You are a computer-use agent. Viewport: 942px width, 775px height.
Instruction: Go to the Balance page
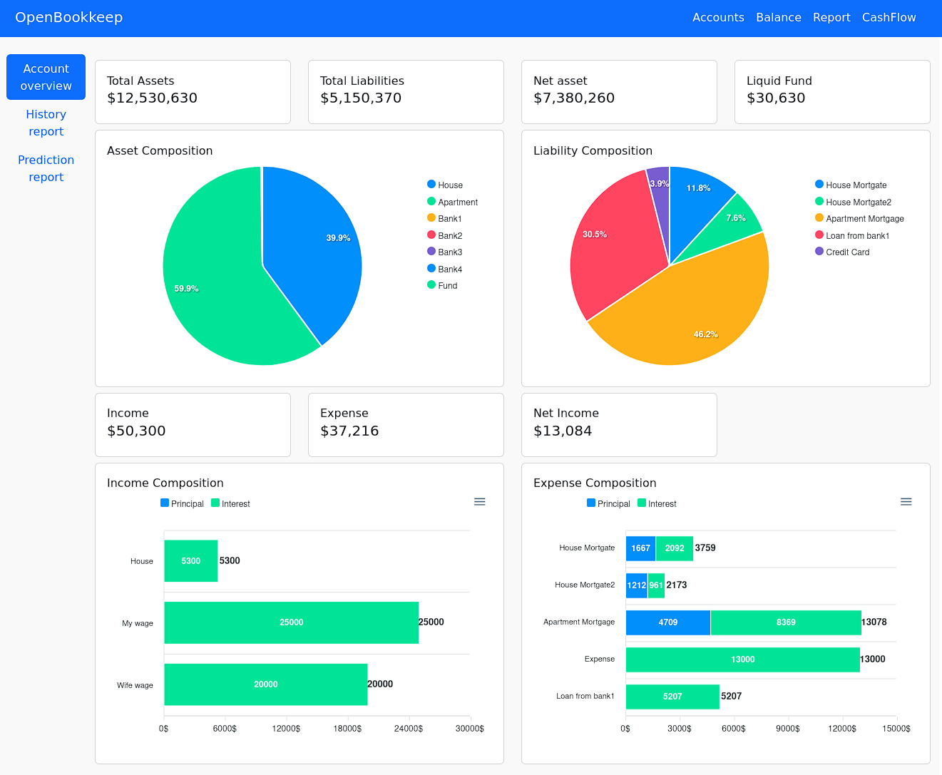click(x=778, y=17)
